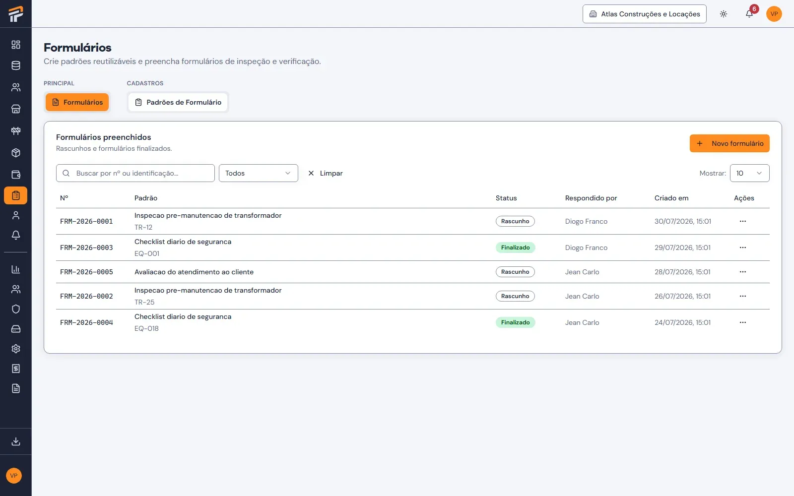Click the date 24/07/2026, 15:01

coord(682,322)
